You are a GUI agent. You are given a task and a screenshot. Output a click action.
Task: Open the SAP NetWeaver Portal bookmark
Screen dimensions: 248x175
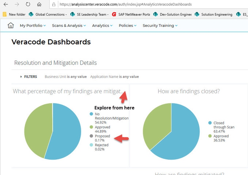131,14
